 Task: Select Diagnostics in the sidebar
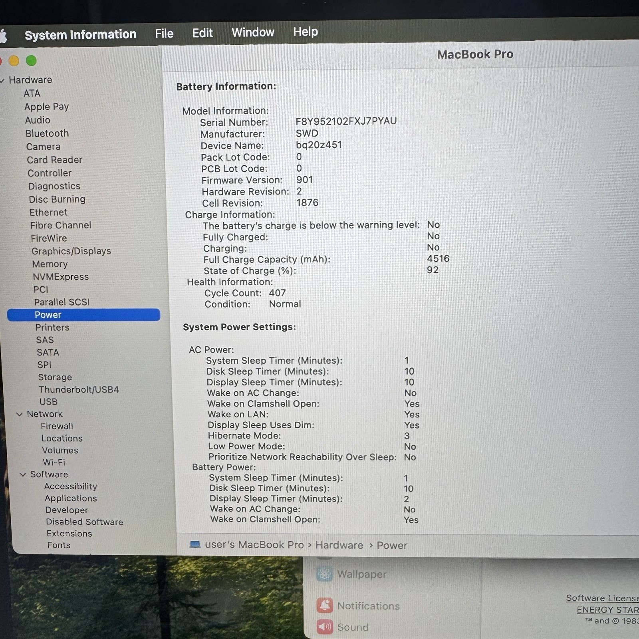54,187
